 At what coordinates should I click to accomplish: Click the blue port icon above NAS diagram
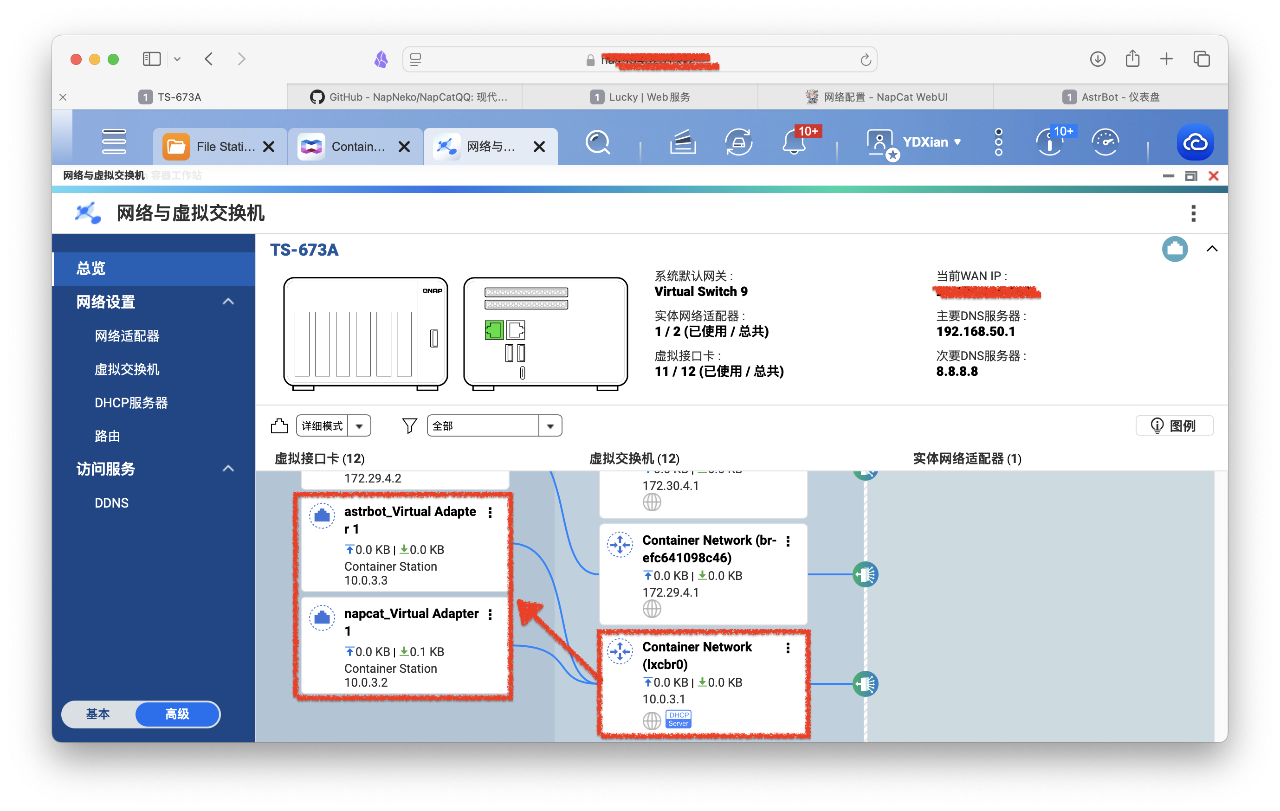coord(1175,249)
